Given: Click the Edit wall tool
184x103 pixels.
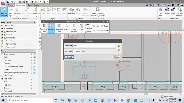Looking at the screenshot, I should pyautogui.click(x=81, y=27).
